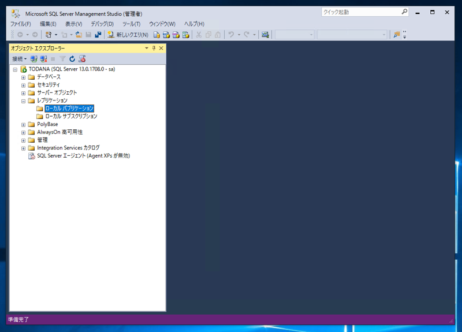462x332 pixels.
Task: Toggle auto-hide pin of Object Explorer
Action: click(154, 48)
